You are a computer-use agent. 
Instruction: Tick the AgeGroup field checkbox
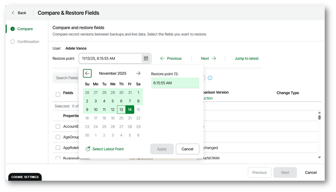point(58,137)
